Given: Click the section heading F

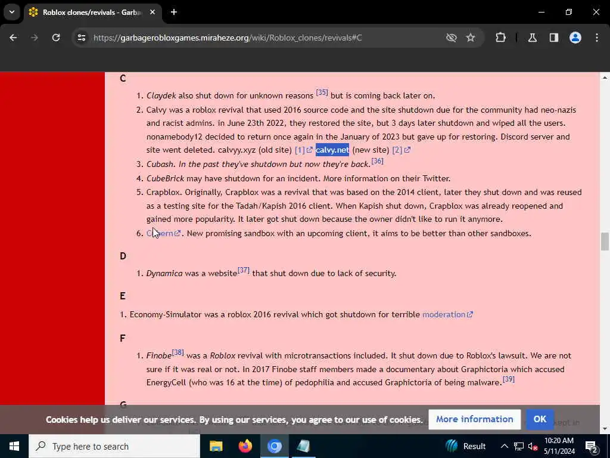Looking at the screenshot, I should pyautogui.click(x=123, y=338).
